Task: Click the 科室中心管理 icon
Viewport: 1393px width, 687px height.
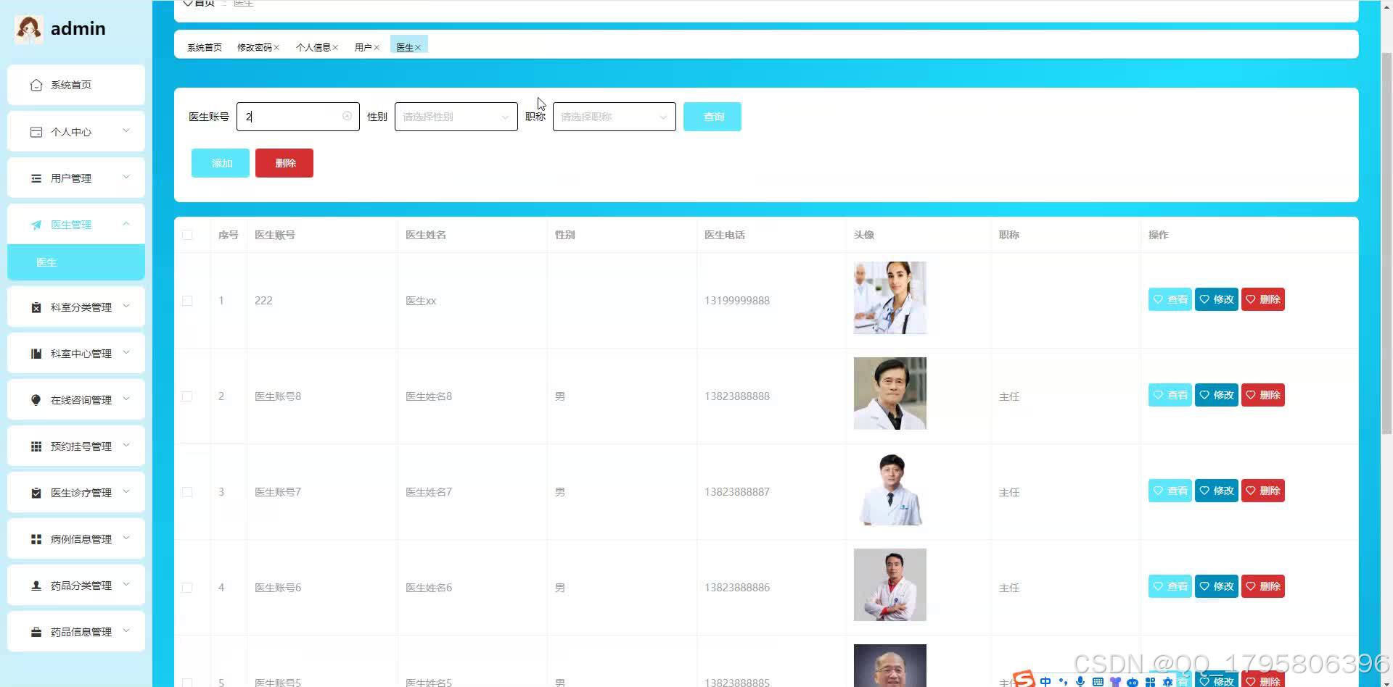Action: coord(36,354)
